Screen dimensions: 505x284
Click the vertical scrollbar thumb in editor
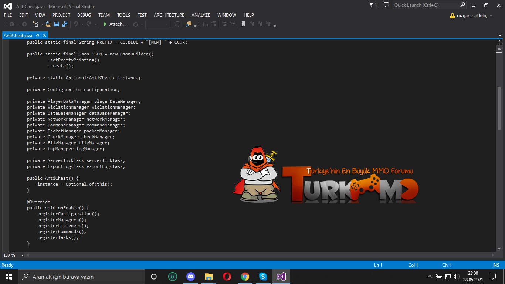499,108
